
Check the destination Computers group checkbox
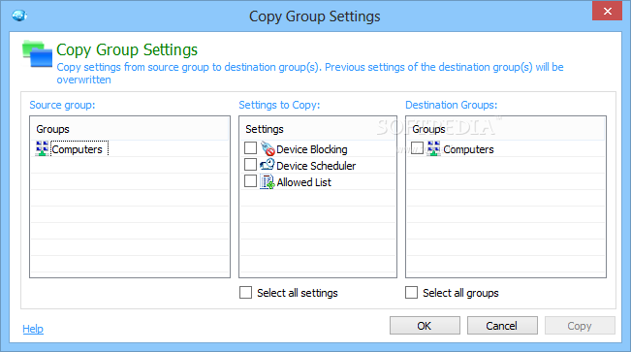[417, 147]
